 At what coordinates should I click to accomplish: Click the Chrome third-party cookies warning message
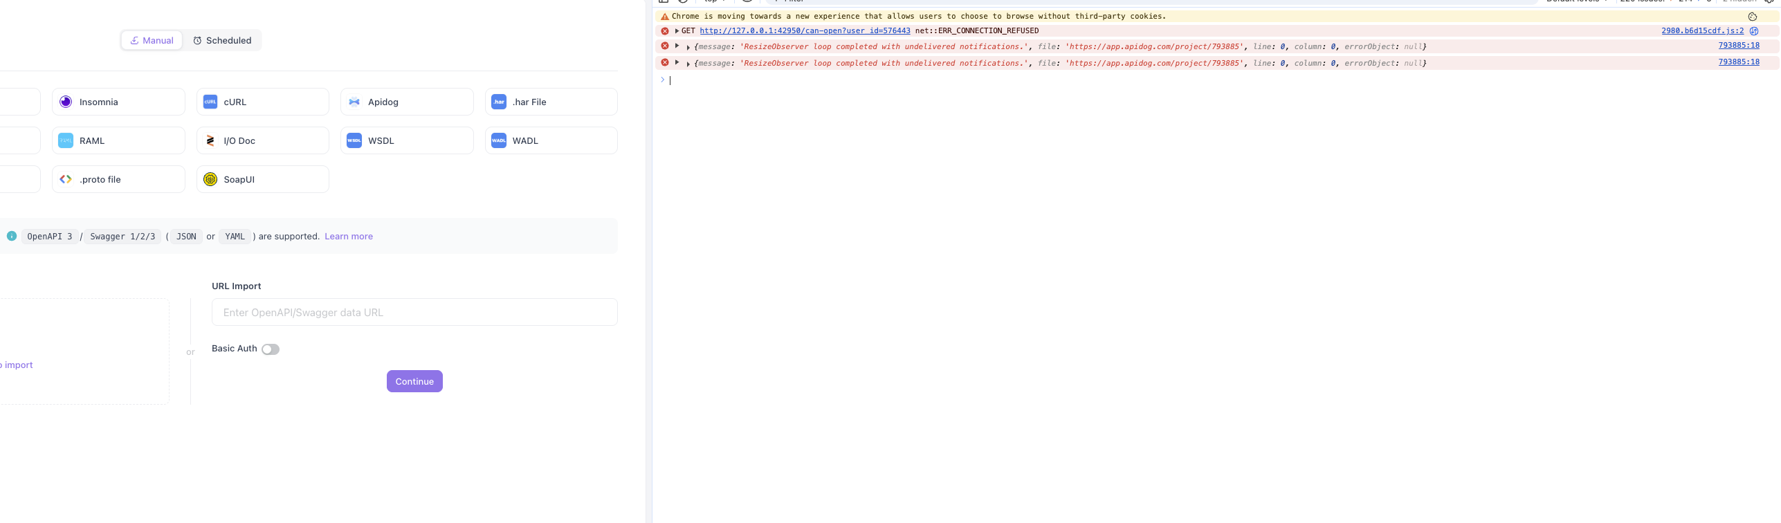click(x=919, y=17)
